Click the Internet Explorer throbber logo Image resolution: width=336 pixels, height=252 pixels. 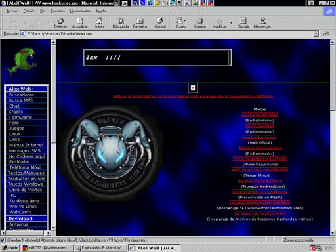coord(329,11)
